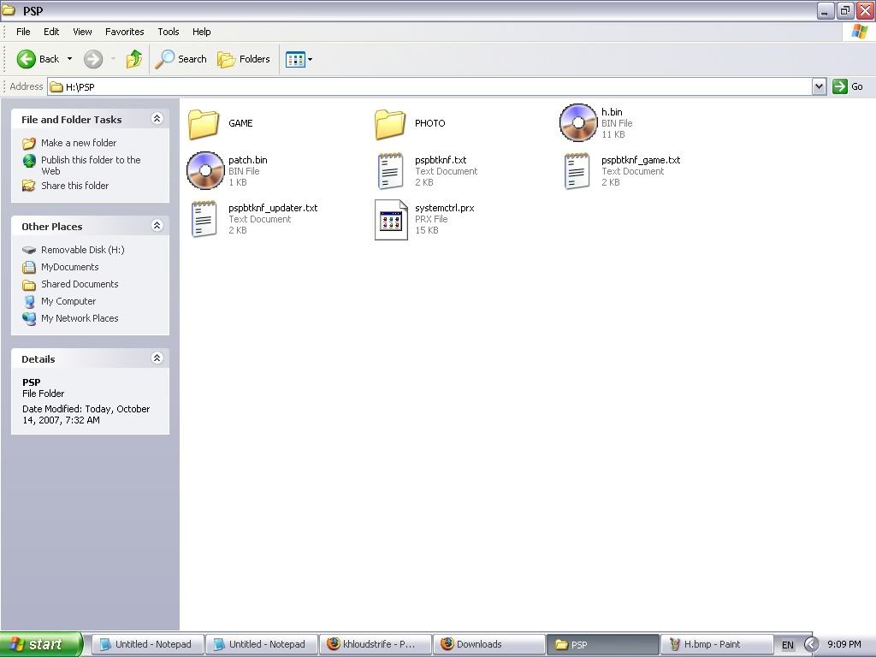This screenshot has width=876, height=657.
Task: Switch to H.bmp - Paint taskbar button
Action: (x=712, y=644)
